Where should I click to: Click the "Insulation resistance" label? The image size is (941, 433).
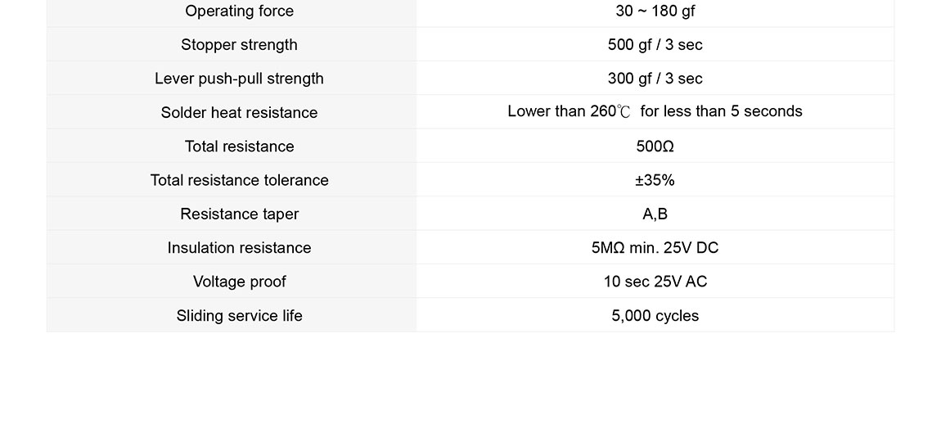pyautogui.click(x=239, y=248)
